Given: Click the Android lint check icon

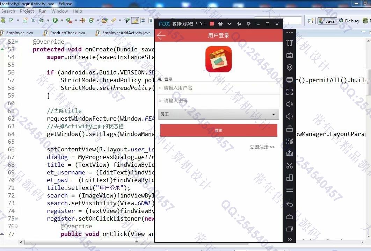Looking at the screenshot, I should click(11, 20).
